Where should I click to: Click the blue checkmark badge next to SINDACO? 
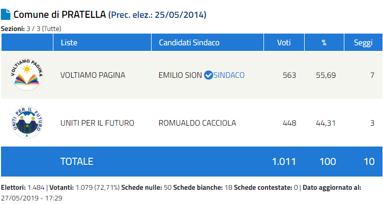pos(208,75)
